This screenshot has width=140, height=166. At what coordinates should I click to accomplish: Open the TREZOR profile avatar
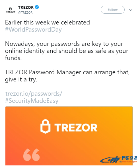pyautogui.click(x=11, y=10)
